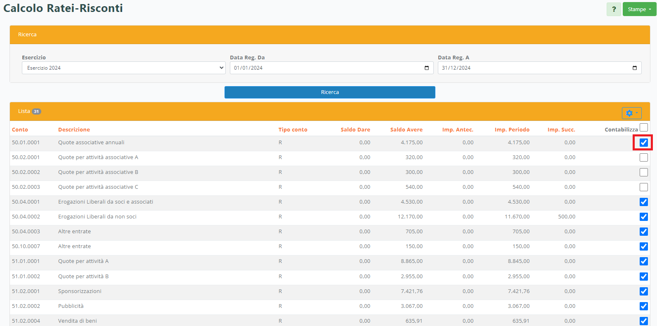Untick Erogazioni Liberali da non soci checkbox
This screenshot has width=657, height=326.
[643, 217]
